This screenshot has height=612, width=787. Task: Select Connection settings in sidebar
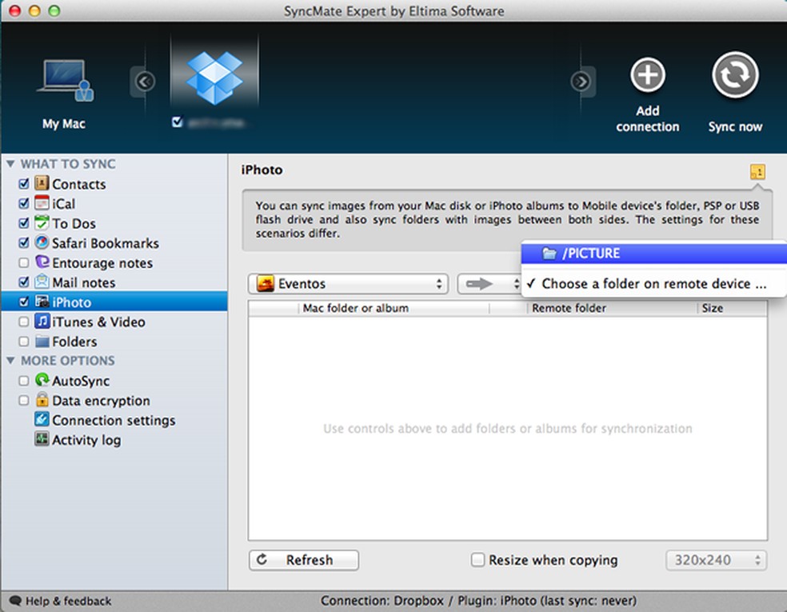tap(114, 420)
